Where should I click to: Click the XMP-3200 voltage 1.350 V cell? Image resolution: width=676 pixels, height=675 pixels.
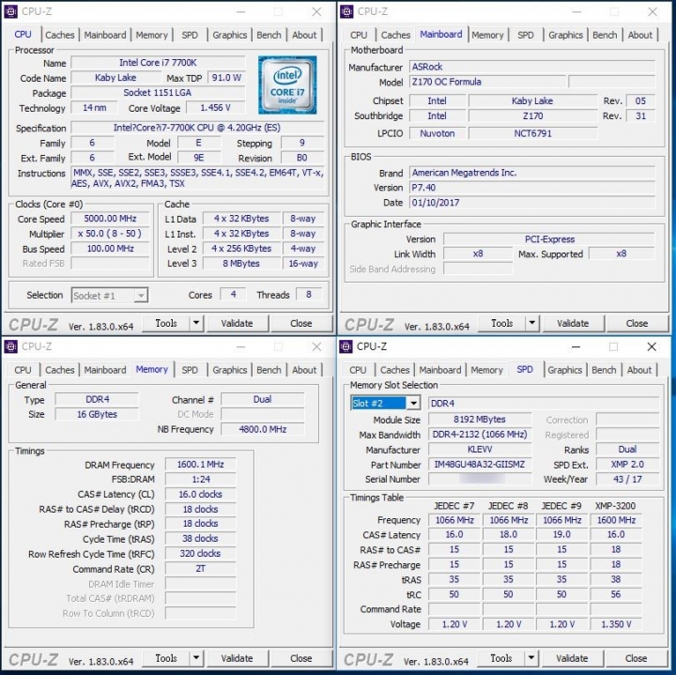(x=616, y=624)
